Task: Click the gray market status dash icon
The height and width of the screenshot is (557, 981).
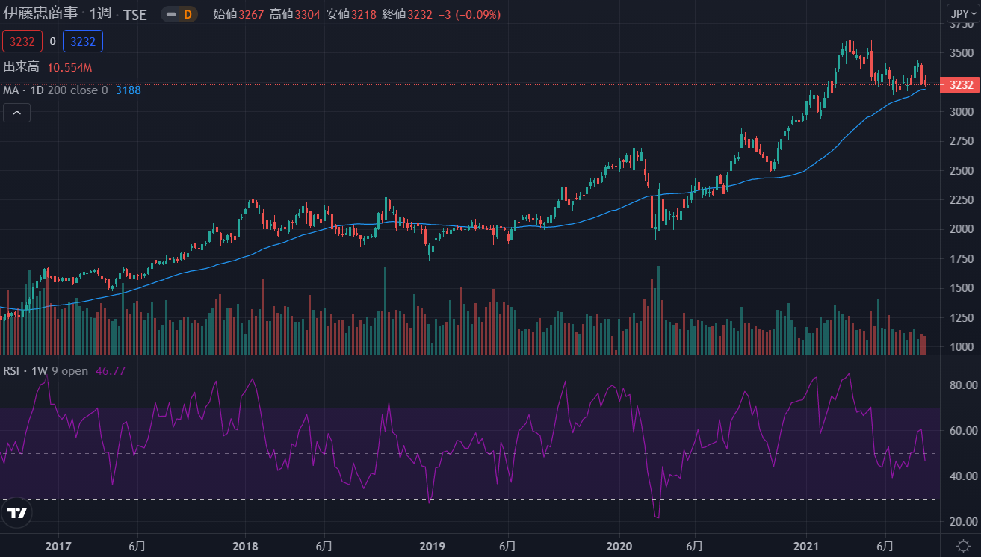Action: [x=171, y=14]
